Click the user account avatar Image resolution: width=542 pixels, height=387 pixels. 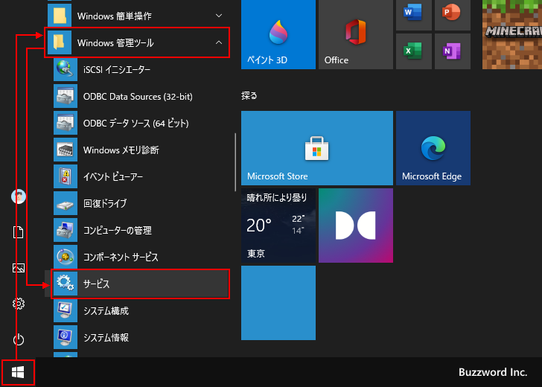pos(19,196)
